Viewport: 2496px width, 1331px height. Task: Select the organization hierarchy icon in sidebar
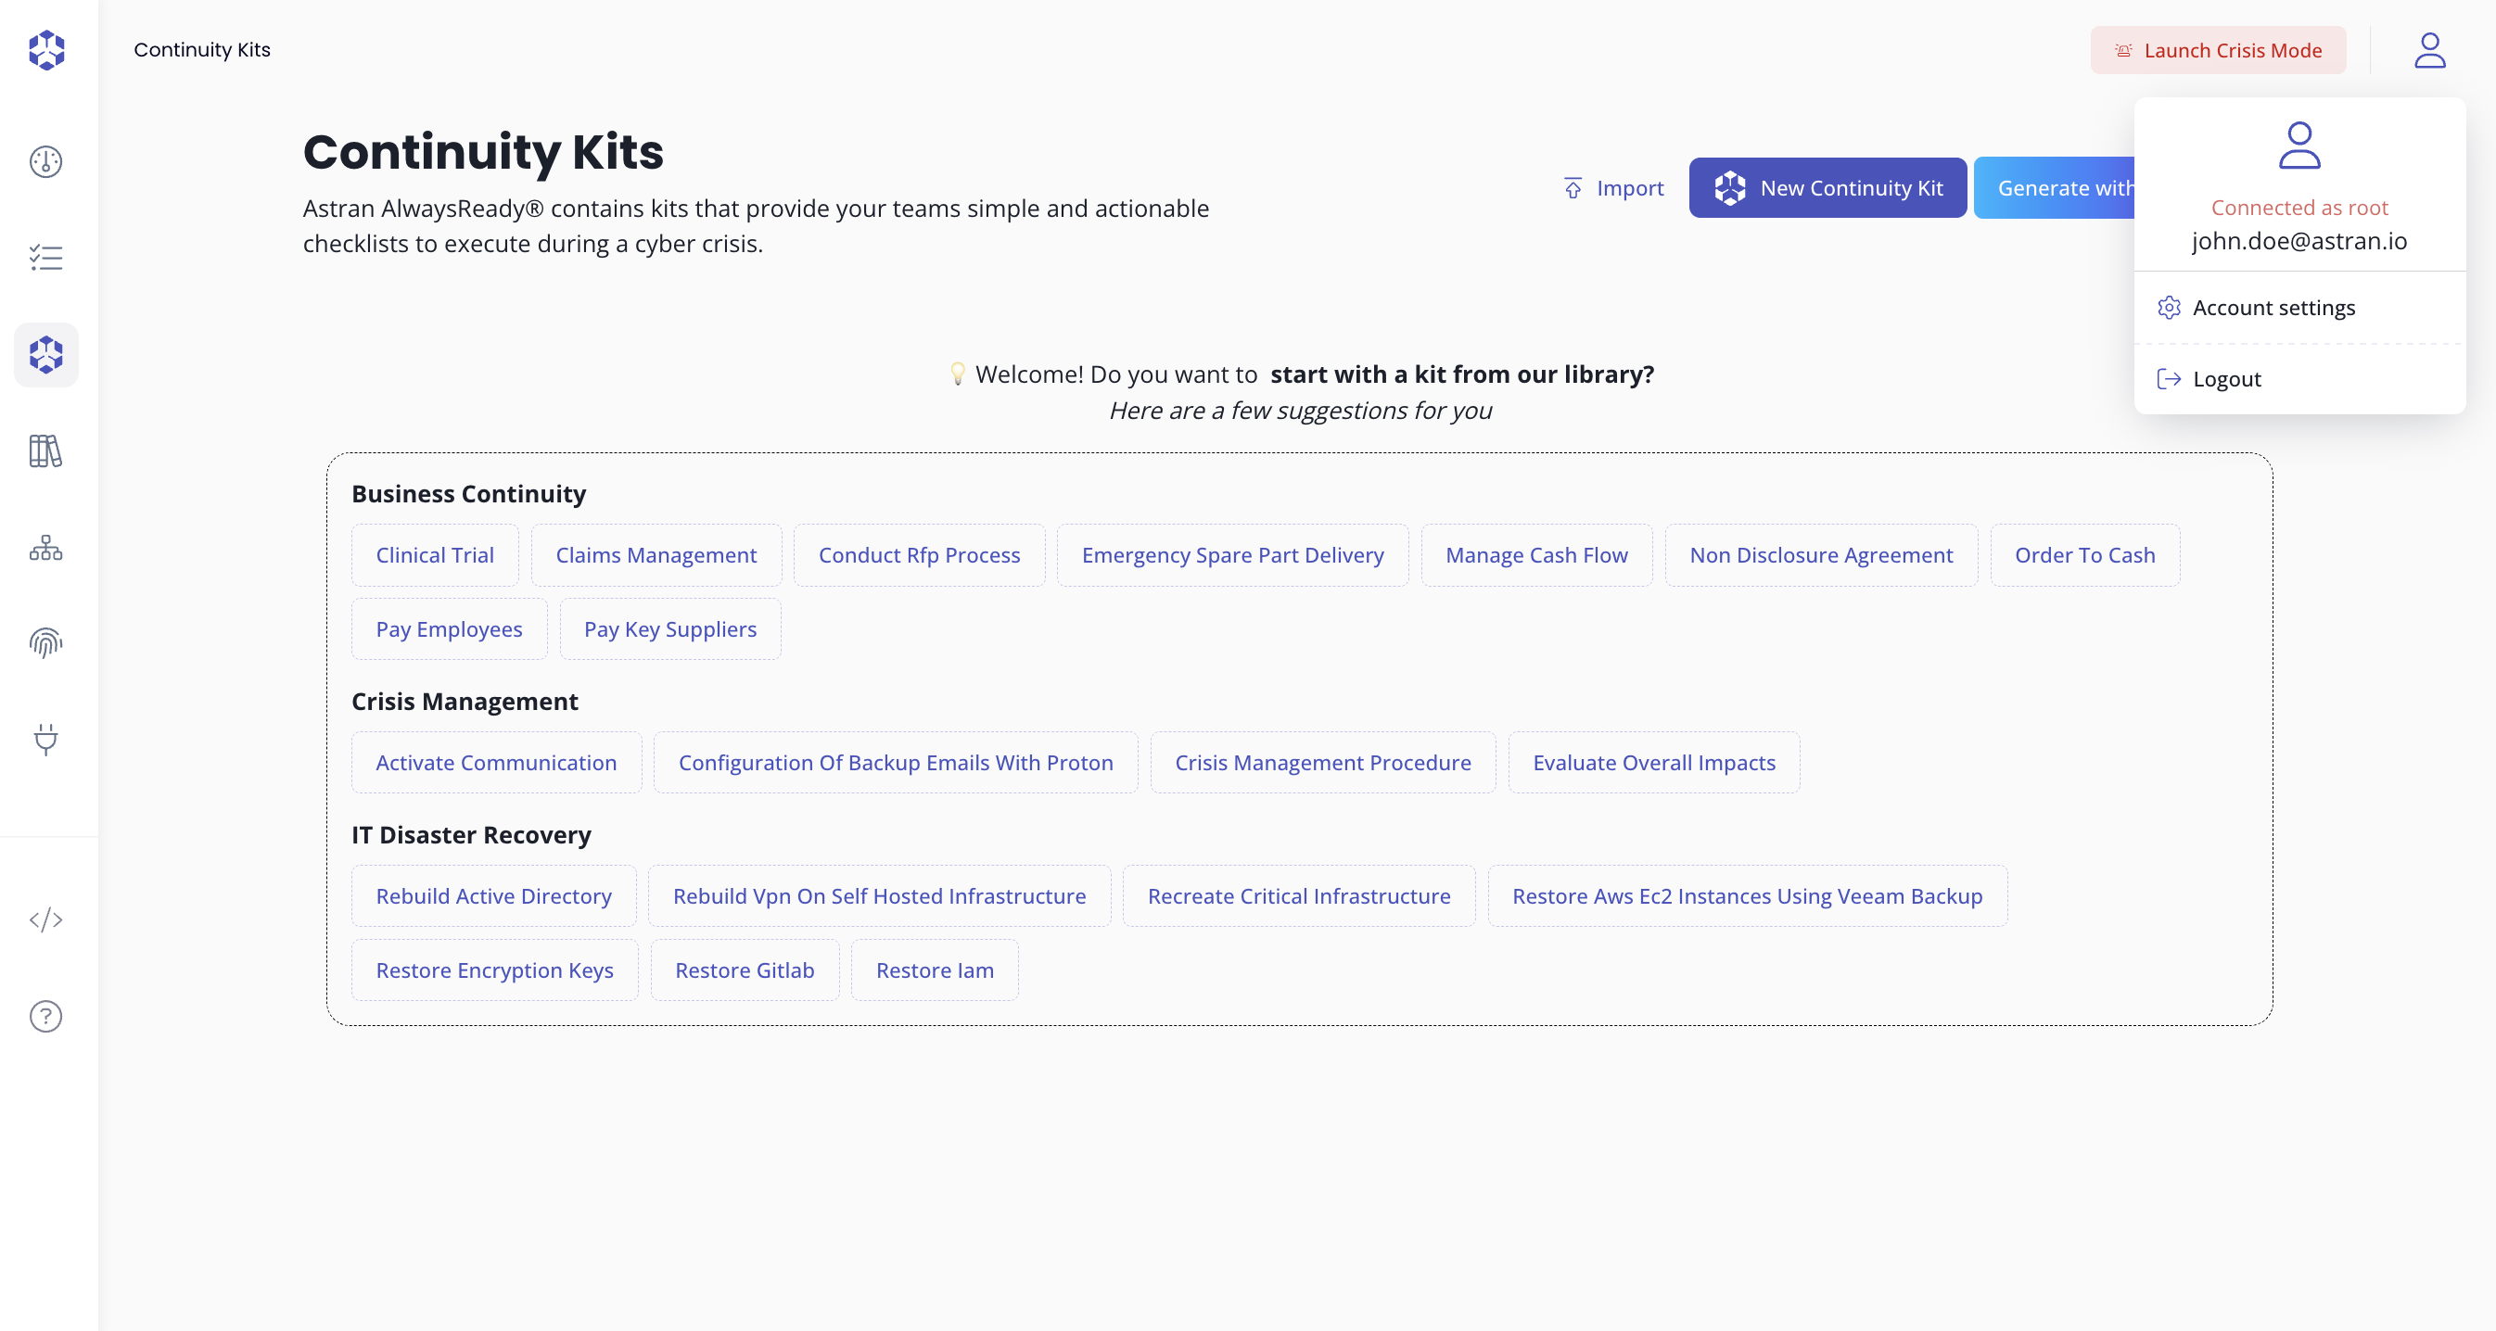click(x=45, y=549)
